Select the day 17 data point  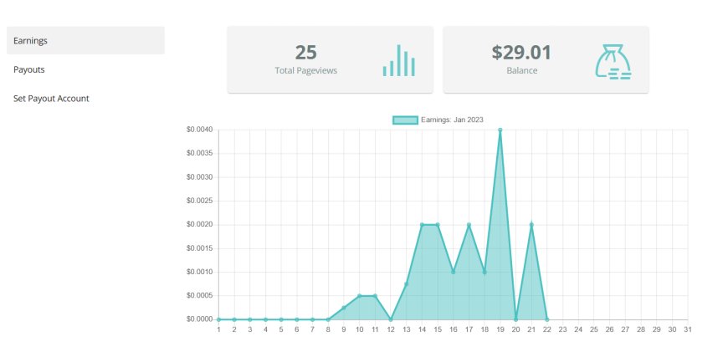coord(469,225)
